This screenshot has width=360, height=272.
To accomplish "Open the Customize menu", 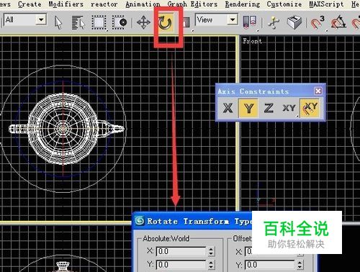I will 284,4.
